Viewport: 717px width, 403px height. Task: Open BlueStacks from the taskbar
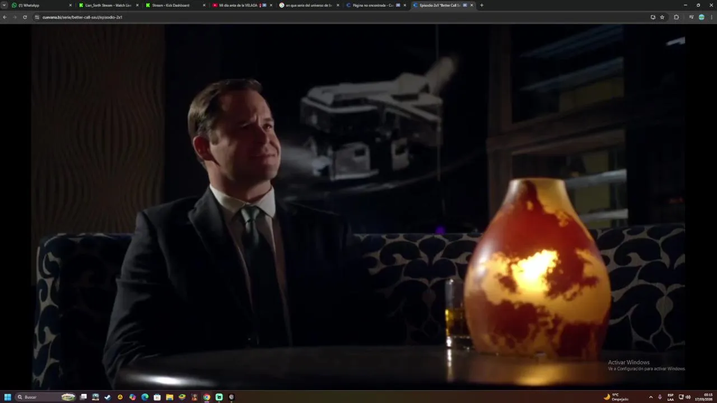[x=182, y=397]
